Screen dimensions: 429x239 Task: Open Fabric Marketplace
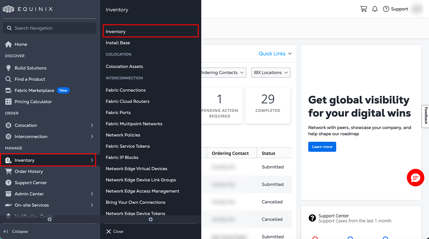[34, 90]
